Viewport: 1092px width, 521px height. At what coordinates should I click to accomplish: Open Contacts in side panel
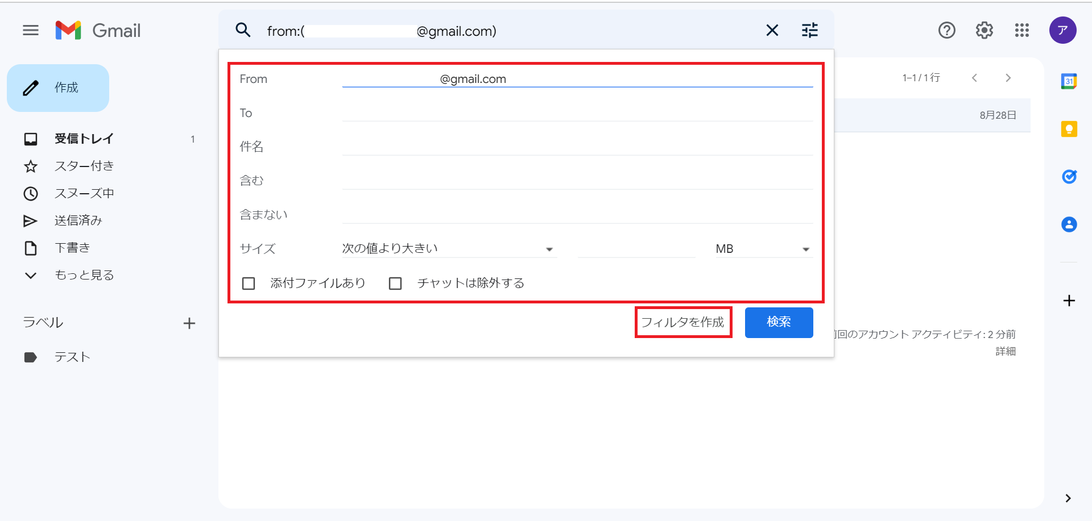pos(1069,224)
